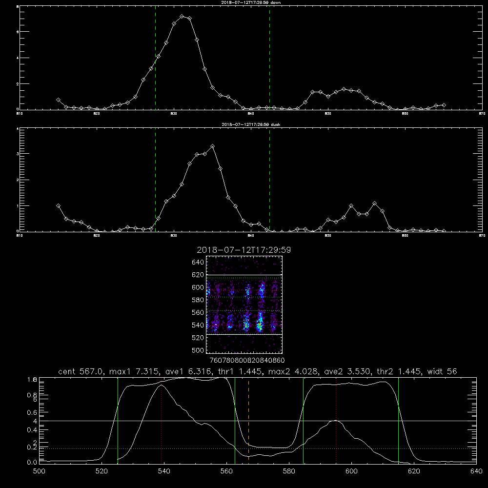This screenshot has width=488, height=488.
Task: Click the highest diamond marker on dawn curve
Action: (182, 16)
